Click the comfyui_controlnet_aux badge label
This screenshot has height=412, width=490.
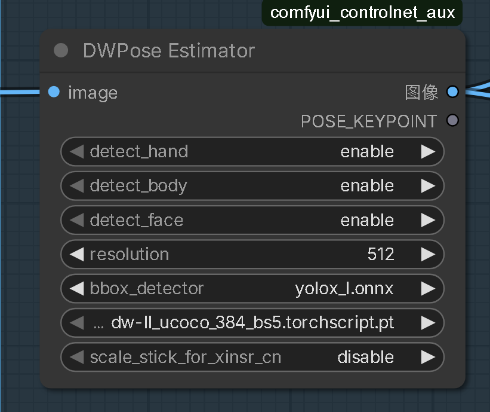[x=362, y=13]
